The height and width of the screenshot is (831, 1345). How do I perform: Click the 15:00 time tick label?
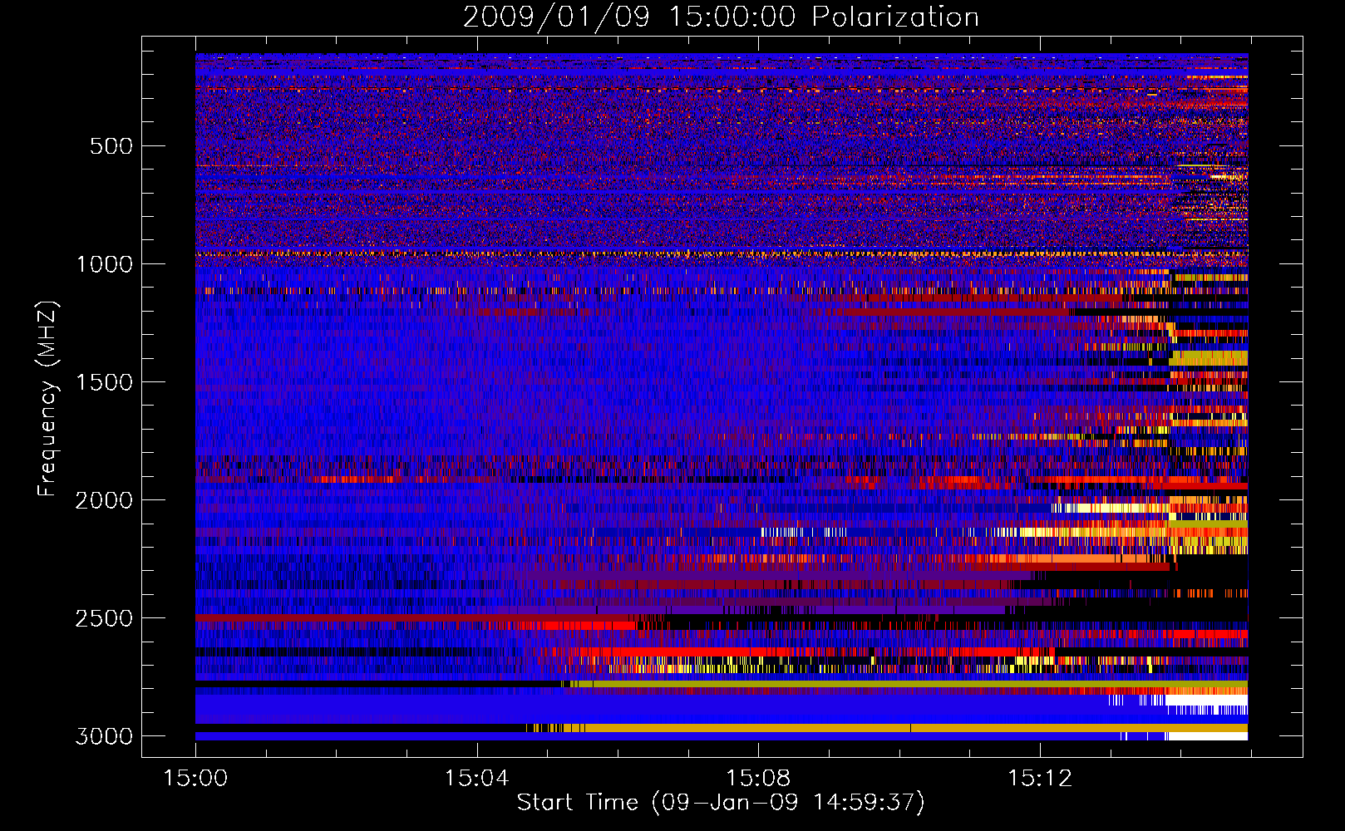195,778
